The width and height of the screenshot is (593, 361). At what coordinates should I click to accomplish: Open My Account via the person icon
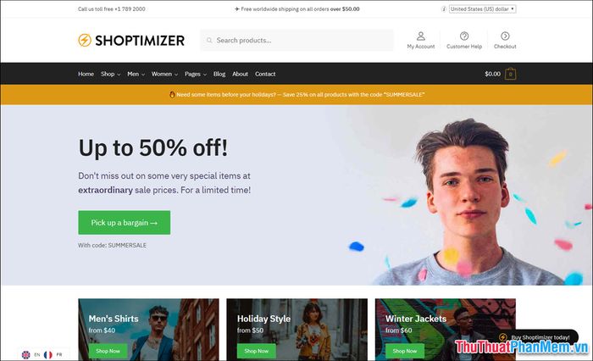(x=420, y=36)
